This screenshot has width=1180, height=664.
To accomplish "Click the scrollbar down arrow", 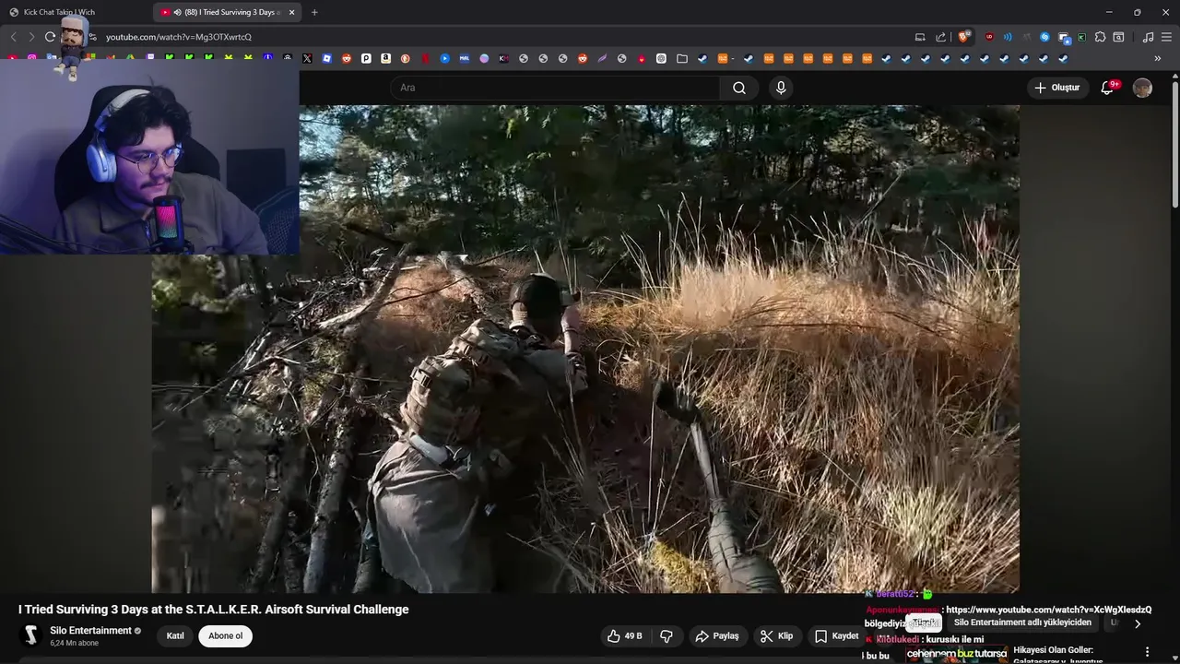I will coord(1174,658).
